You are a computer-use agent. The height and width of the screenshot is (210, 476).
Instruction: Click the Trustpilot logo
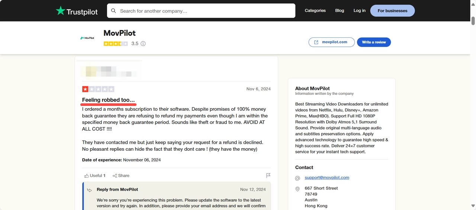77,11
